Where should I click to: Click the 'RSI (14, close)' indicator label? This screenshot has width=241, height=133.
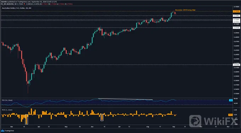[x=7, y=100]
